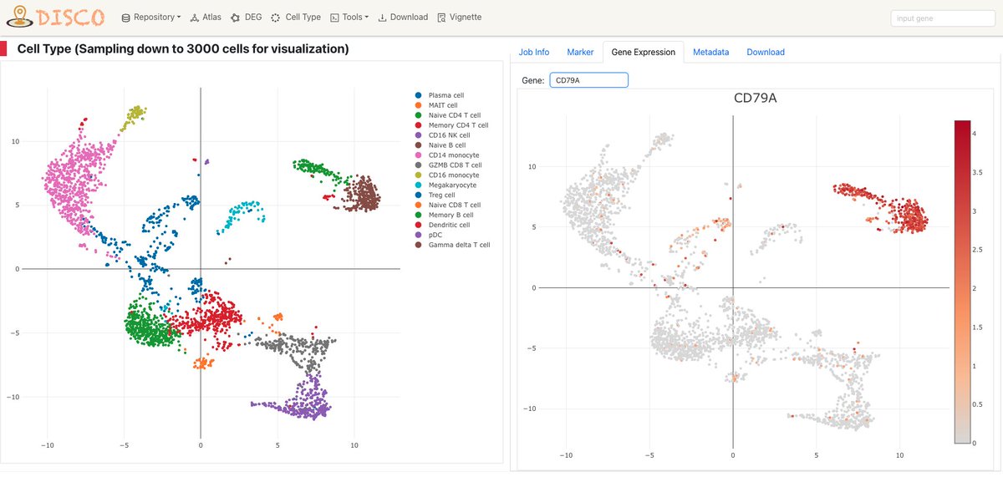Toggle CD14 monocyte legend entry

coord(447,155)
